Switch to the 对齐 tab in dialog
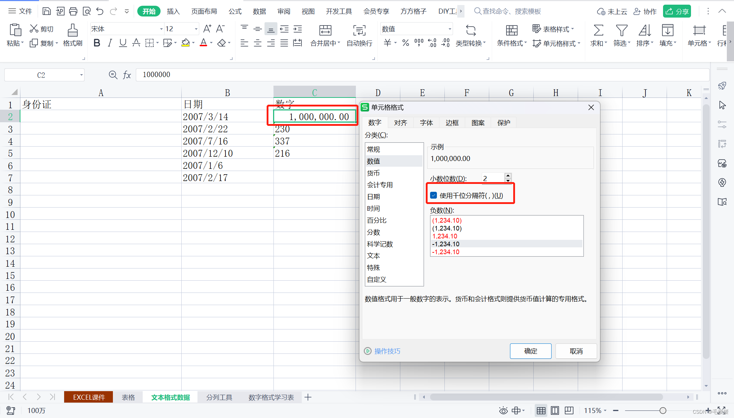This screenshot has height=418, width=734. [x=400, y=123]
